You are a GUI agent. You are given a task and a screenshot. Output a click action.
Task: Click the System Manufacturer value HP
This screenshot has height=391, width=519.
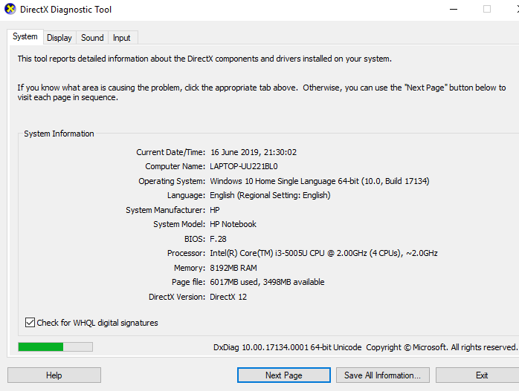click(x=215, y=210)
